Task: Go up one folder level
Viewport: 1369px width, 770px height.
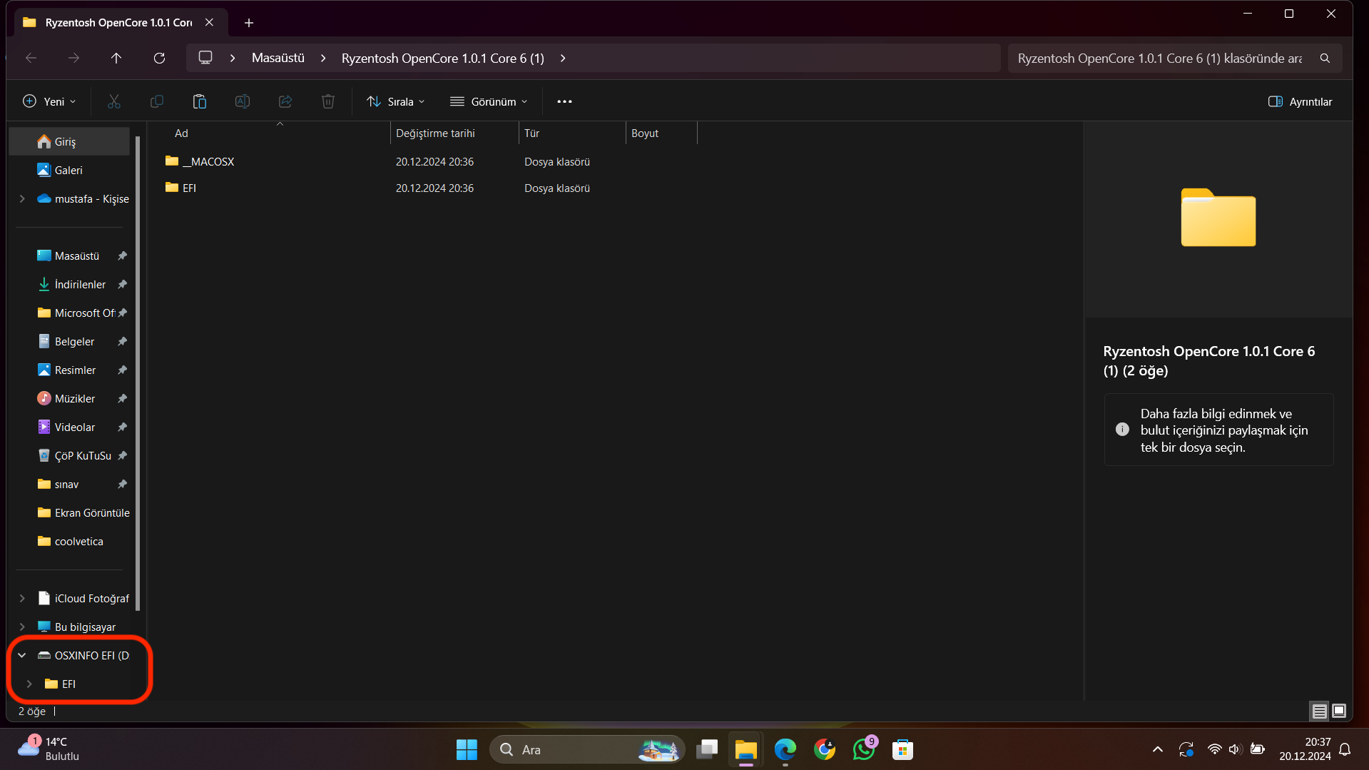Action: (116, 58)
